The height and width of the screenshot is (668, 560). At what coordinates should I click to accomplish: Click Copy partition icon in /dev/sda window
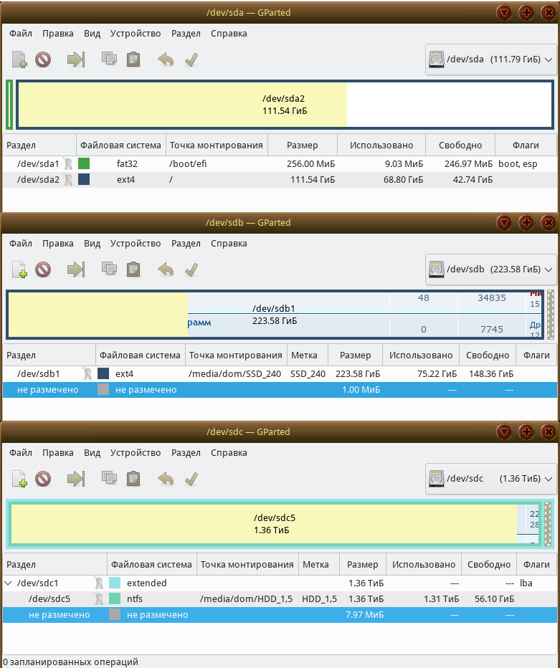point(109,59)
